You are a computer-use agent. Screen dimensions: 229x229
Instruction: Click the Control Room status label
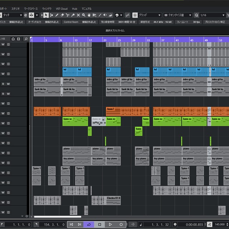71,22
